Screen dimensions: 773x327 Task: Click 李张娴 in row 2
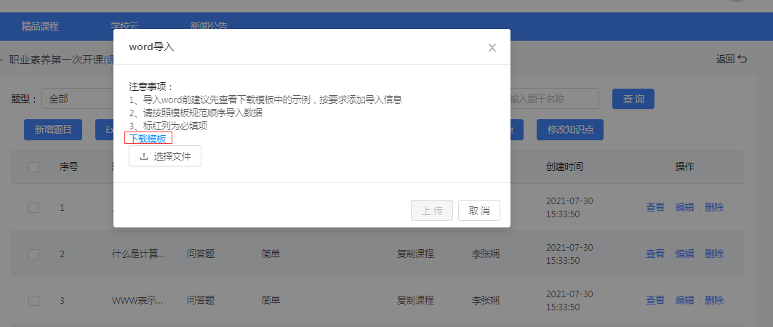486,254
